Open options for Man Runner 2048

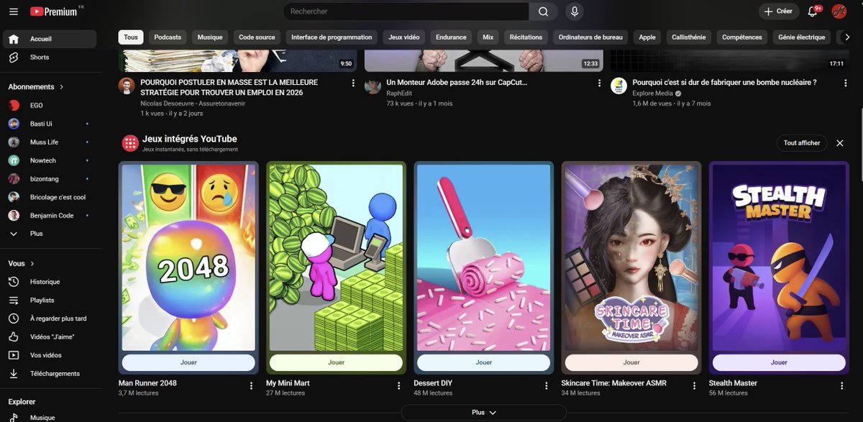251,386
